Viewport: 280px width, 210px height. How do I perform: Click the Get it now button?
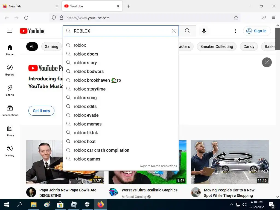tap(42, 111)
